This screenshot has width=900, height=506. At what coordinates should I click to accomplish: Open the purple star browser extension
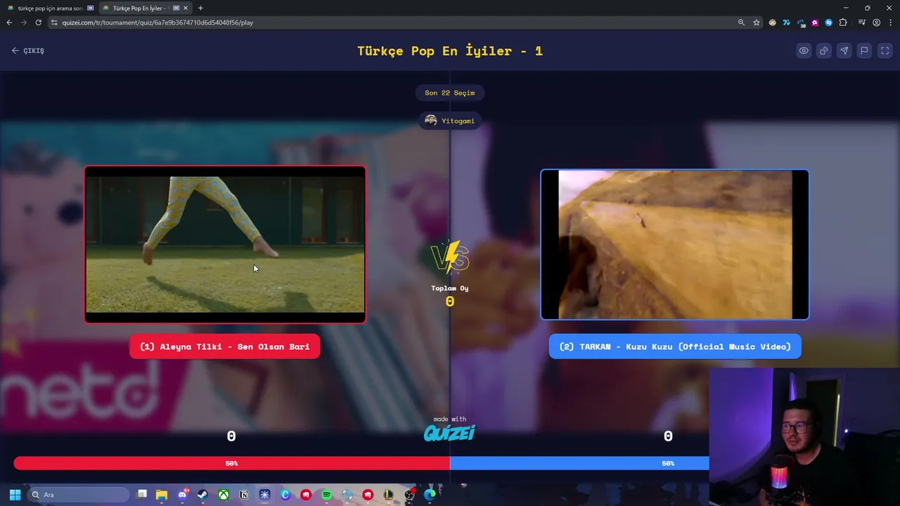coord(815,22)
